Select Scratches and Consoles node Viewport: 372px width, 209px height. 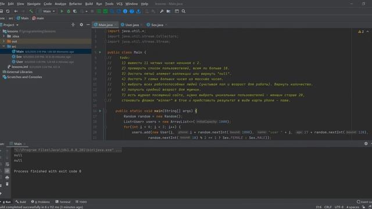click(x=24, y=77)
